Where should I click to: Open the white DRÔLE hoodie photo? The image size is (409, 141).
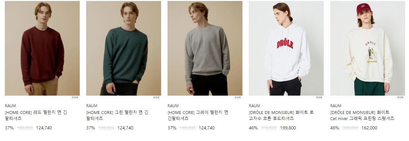pyautogui.click(x=286, y=48)
